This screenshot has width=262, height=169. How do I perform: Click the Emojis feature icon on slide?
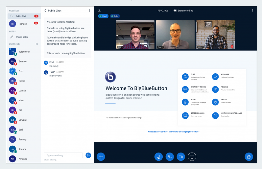[x=215, y=102]
